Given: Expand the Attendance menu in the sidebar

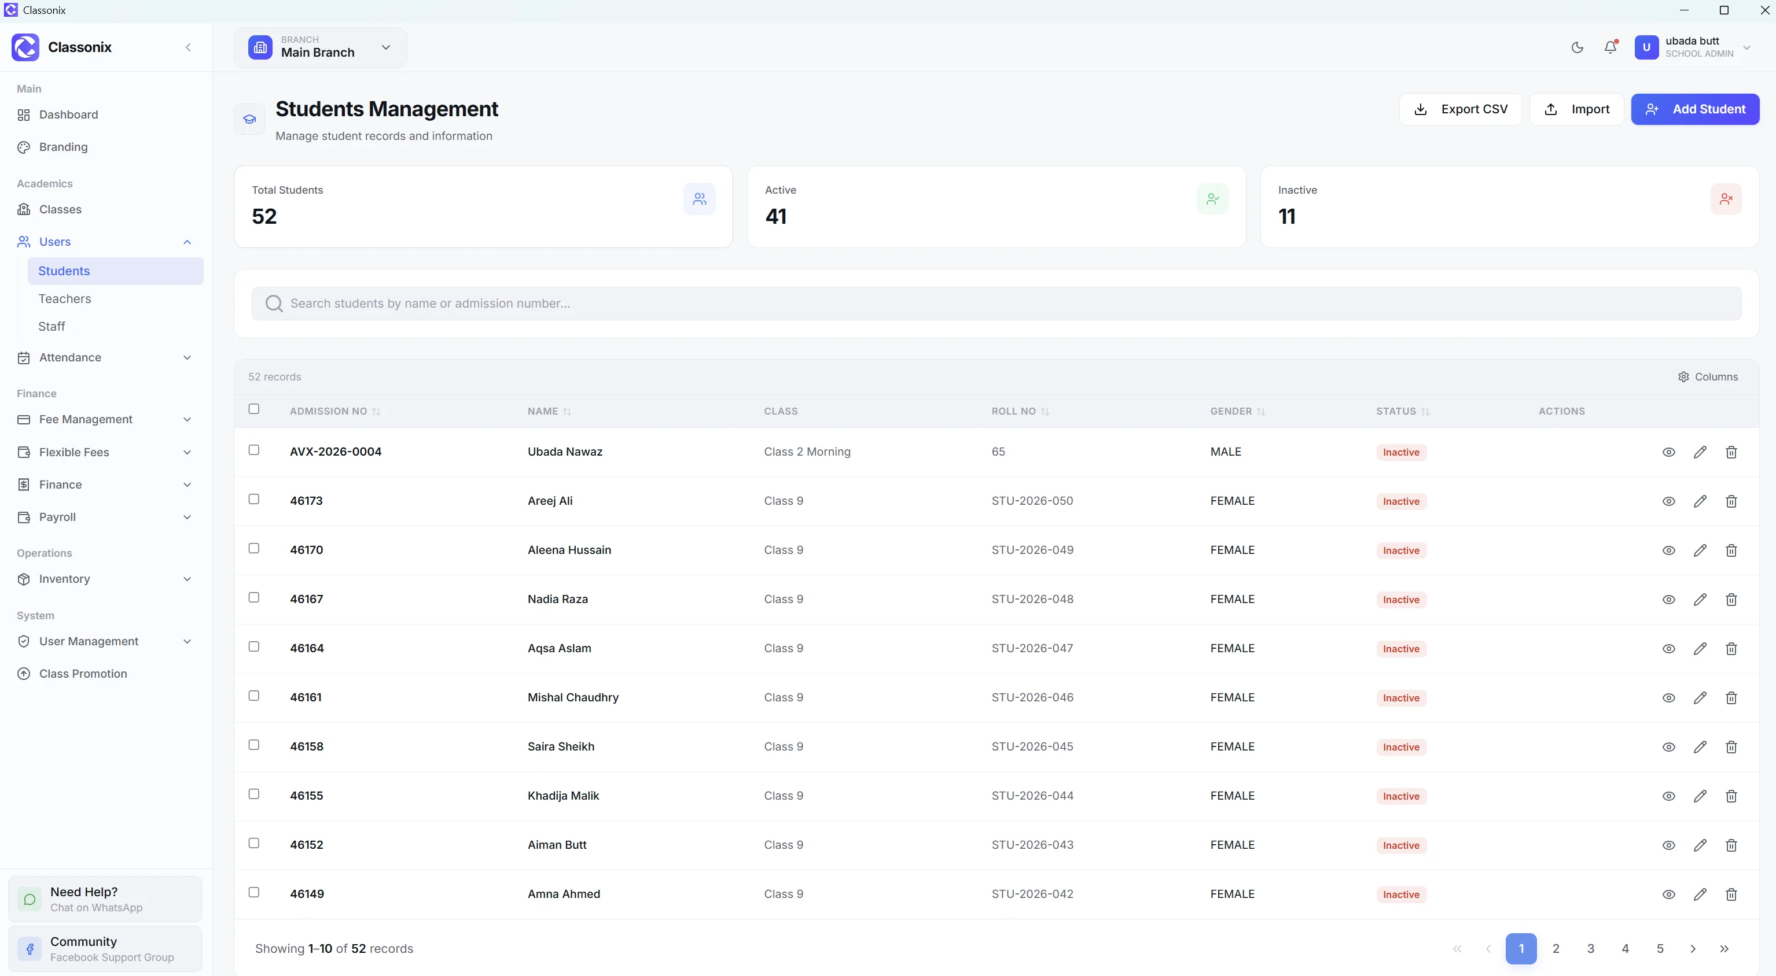Looking at the screenshot, I should pyautogui.click(x=105, y=357).
